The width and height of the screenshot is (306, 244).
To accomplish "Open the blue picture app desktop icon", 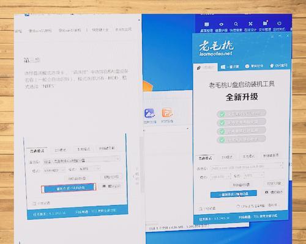I will 150,113.
